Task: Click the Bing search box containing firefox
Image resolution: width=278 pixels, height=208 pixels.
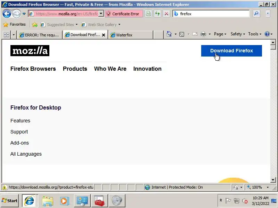Action: (x=211, y=14)
